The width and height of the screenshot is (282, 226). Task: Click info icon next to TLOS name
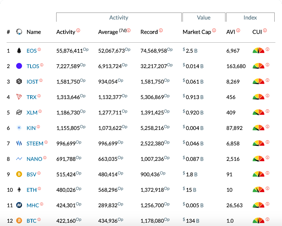click(42, 65)
